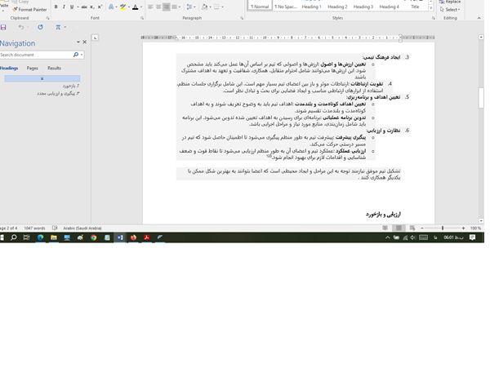Apply the Heading 1 style
This screenshot has height=386, width=490.
311,7
